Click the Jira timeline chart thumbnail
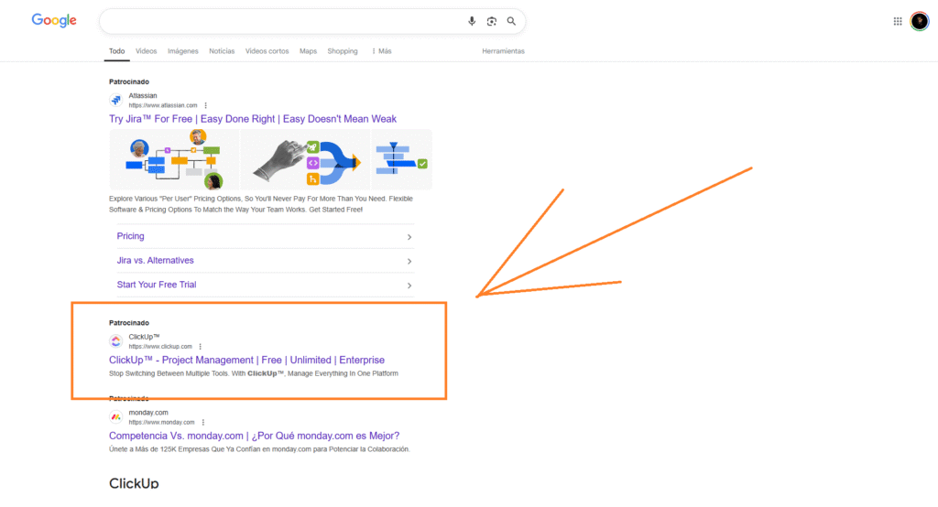The width and height of the screenshot is (938, 507). (401, 159)
